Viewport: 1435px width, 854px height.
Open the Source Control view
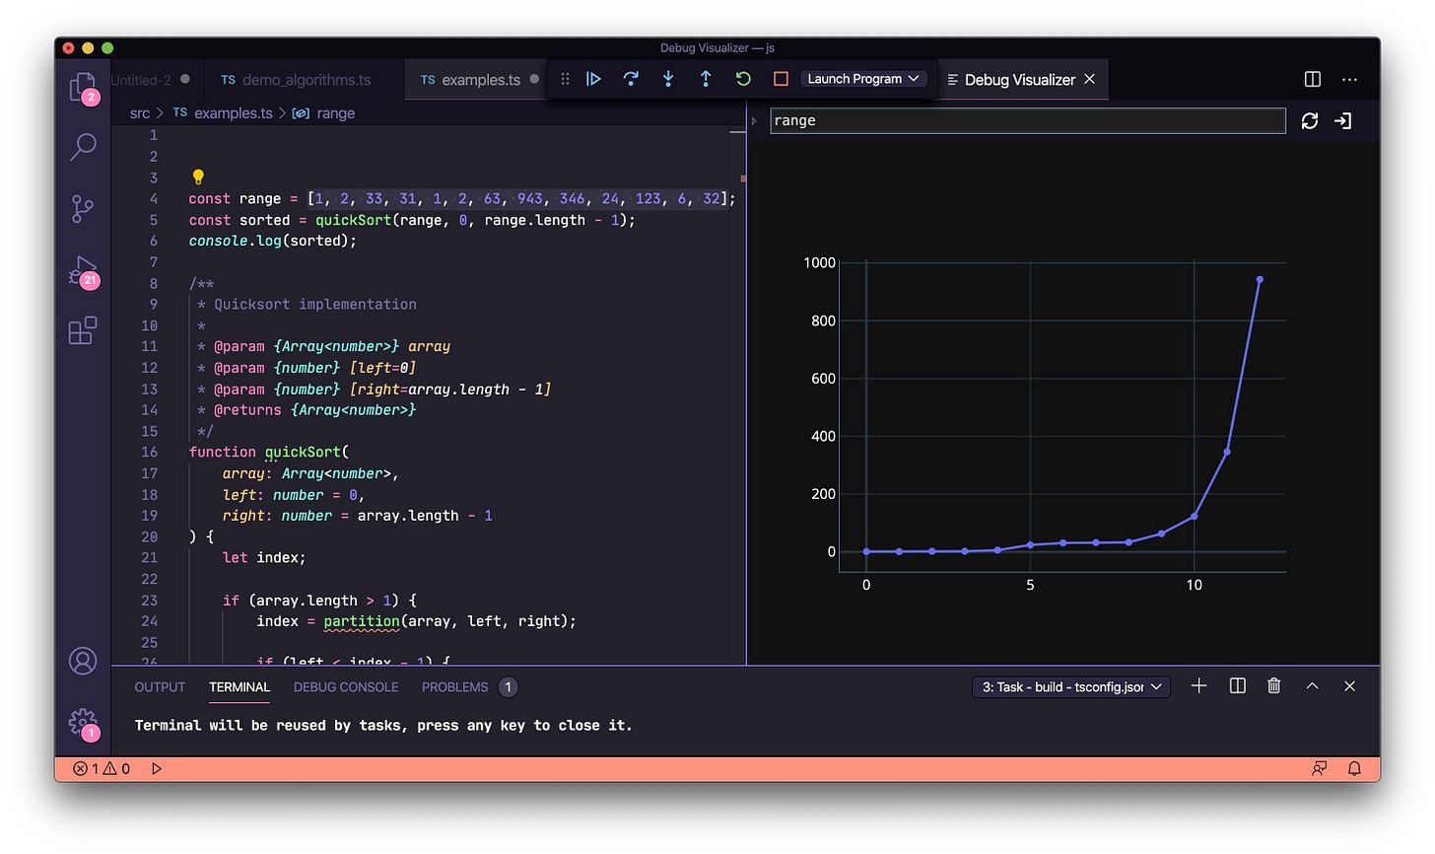pos(83,208)
